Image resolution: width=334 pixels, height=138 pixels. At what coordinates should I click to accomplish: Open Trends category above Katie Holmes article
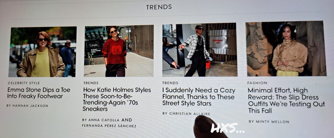pos(91,83)
